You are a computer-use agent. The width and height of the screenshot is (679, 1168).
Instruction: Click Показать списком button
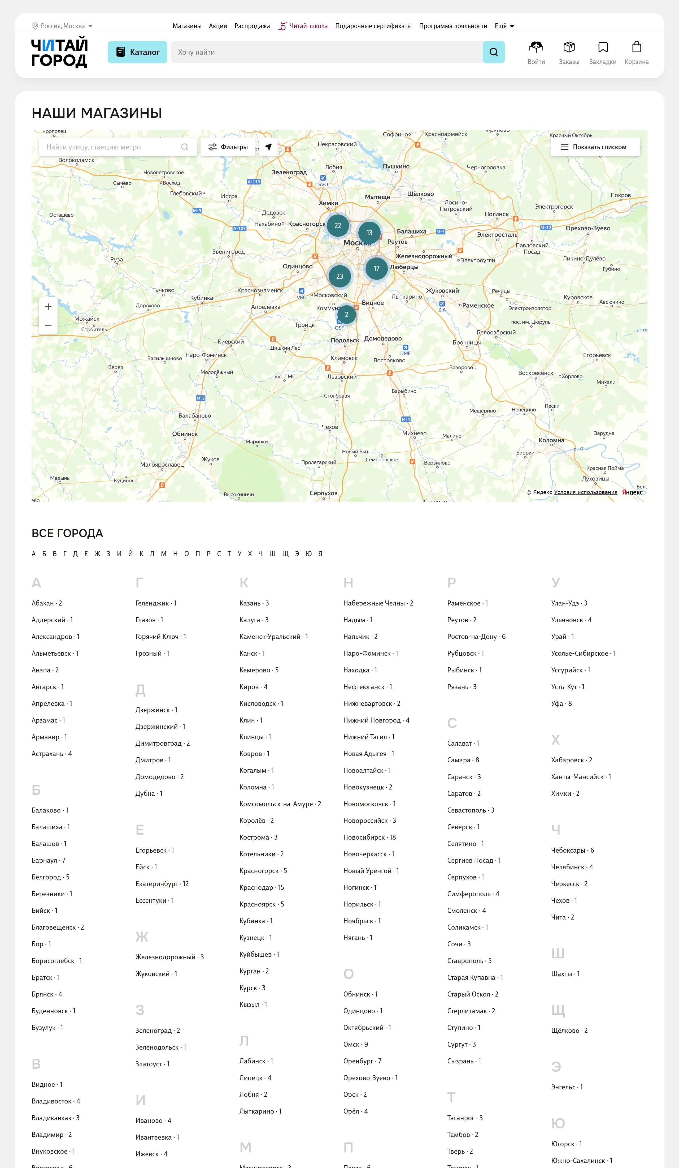click(595, 147)
